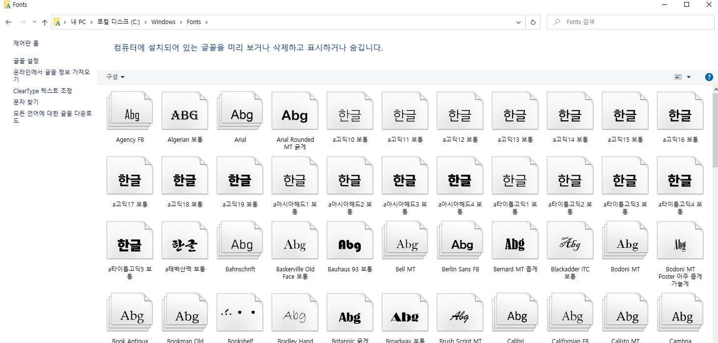Select the a아시아헤드4 보통 font icon
This screenshot has width=718, height=343.
pyautogui.click(x=460, y=176)
